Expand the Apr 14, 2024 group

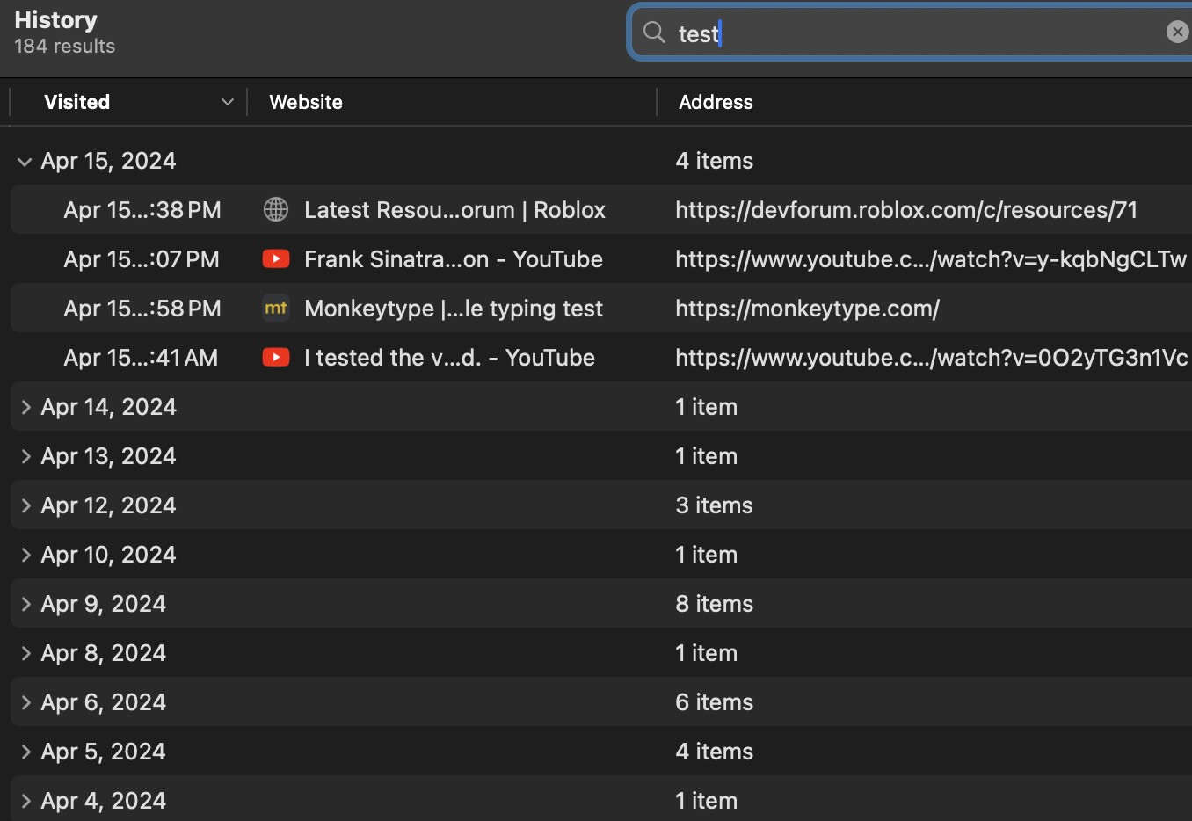click(25, 407)
